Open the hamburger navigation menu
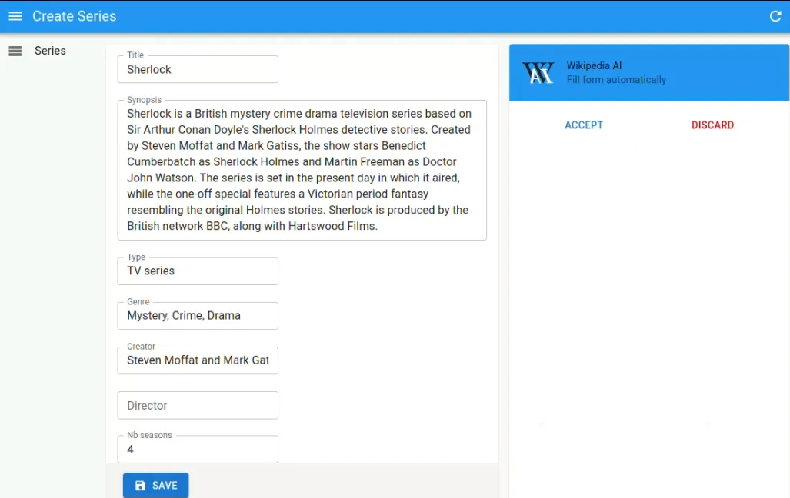Image resolution: width=790 pixels, height=498 pixels. (x=15, y=16)
